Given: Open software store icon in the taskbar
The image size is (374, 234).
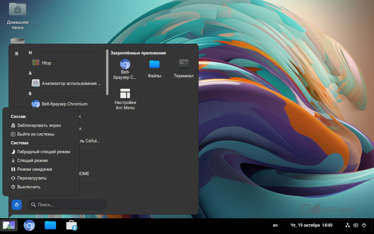Looking at the screenshot, I should click(71, 226).
